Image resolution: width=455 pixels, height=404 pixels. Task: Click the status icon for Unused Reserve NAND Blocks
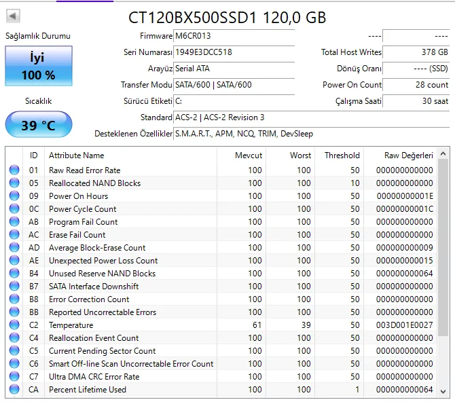(x=14, y=274)
